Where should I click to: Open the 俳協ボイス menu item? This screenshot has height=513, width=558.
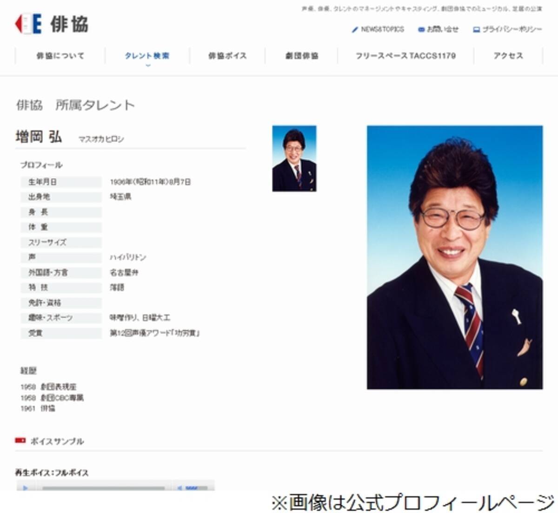[x=227, y=56]
